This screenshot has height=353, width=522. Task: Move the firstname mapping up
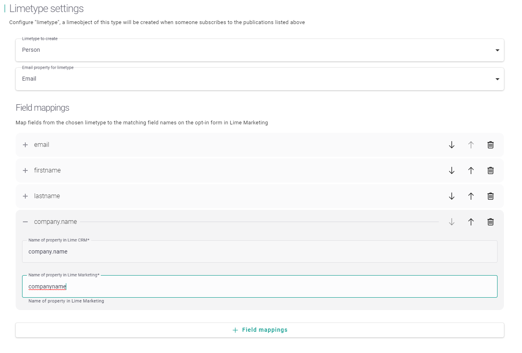click(x=471, y=170)
